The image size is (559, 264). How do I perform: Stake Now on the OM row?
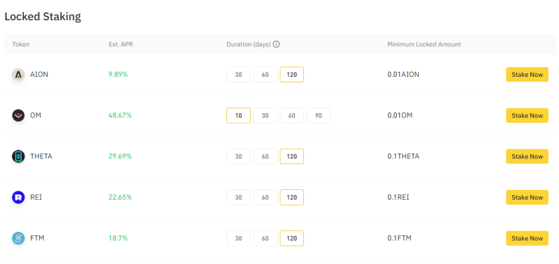coord(528,115)
